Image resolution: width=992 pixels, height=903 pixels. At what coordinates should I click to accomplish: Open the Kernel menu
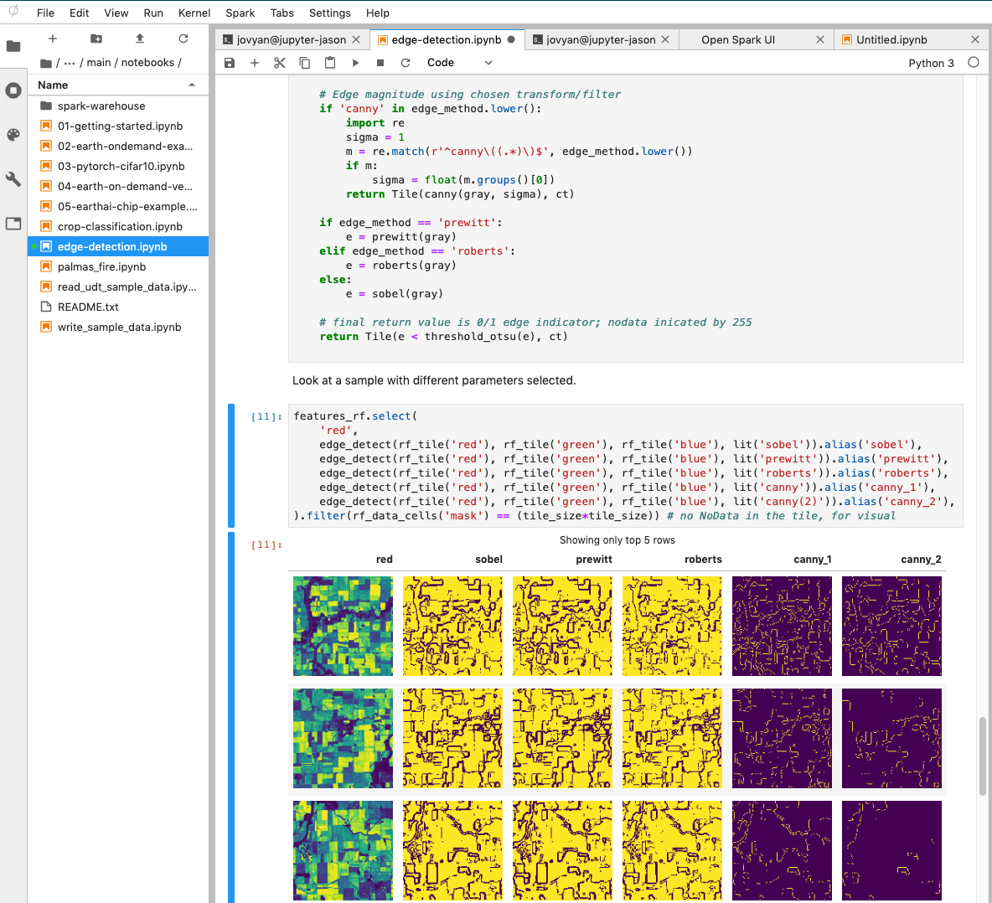pyautogui.click(x=194, y=13)
